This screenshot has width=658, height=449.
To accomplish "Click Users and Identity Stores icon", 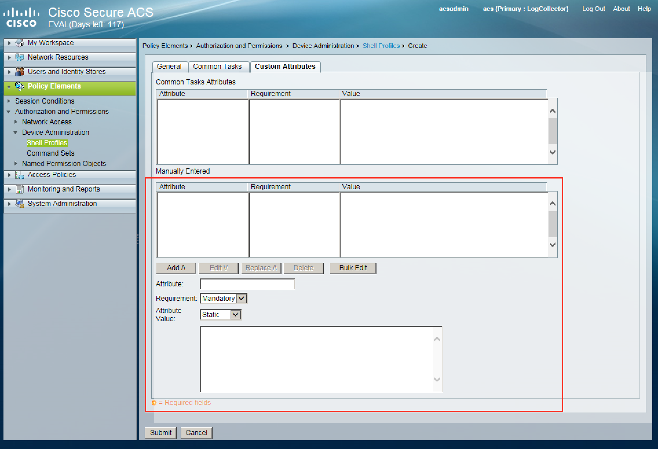I will (x=19, y=71).
